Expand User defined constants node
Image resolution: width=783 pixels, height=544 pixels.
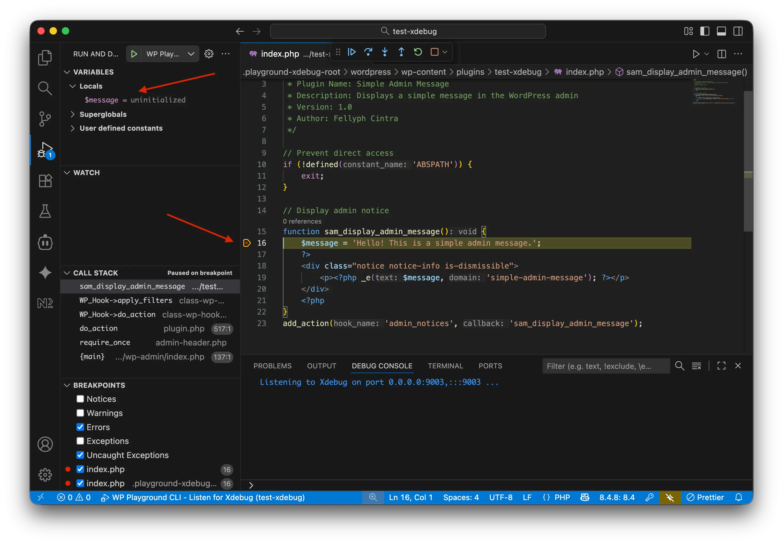click(x=73, y=129)
